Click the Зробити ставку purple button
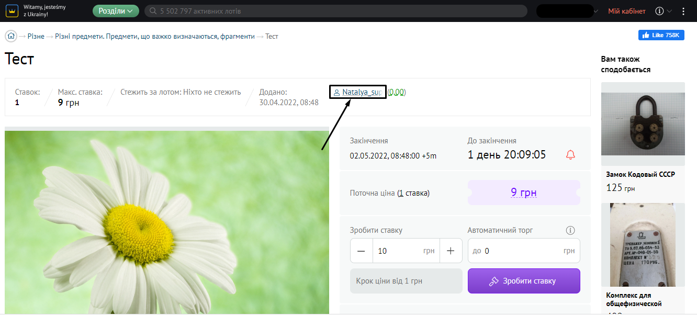Screen dimensions: 697x316 (524, 281)
